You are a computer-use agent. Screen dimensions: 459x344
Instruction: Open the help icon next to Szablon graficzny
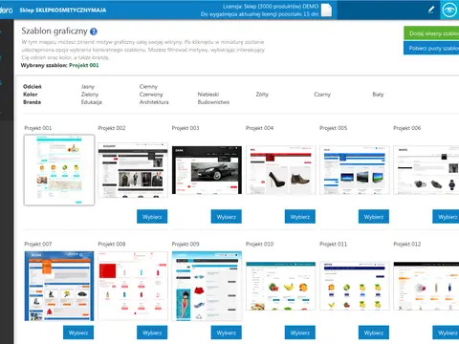point(94,32)
